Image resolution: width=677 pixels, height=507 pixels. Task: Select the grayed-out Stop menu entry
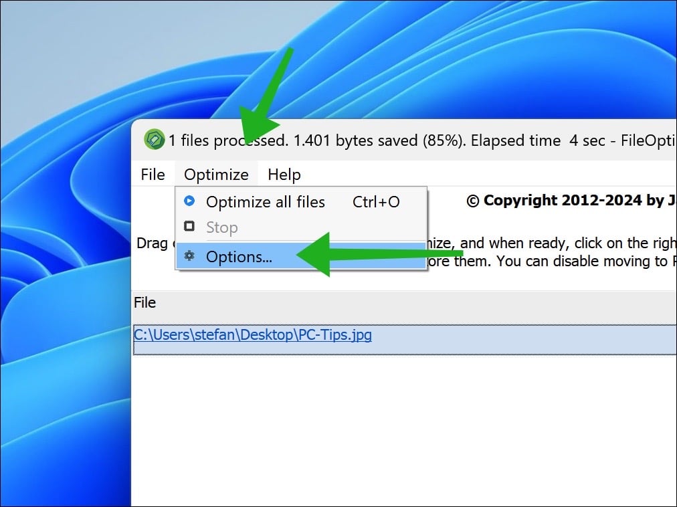(x=301, y=227)
